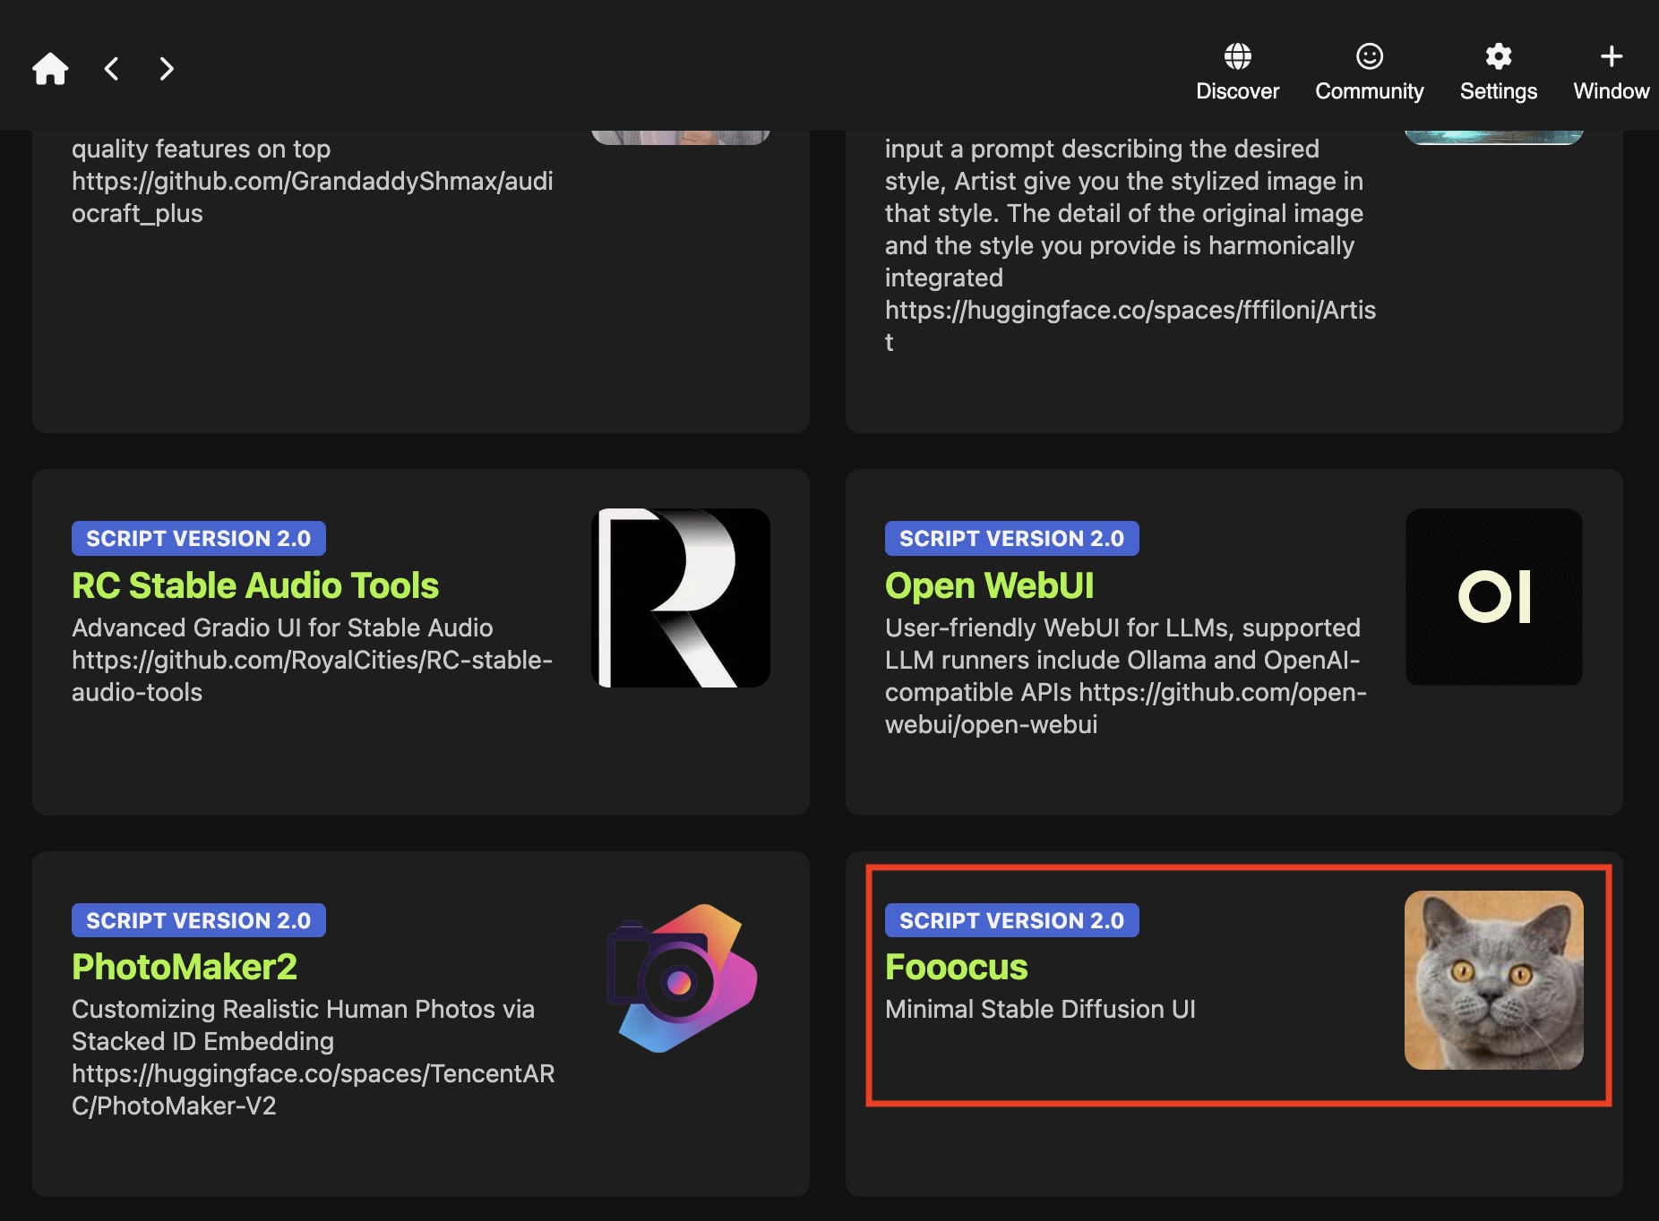This screenshot has width=1659, height=1221.
Task: Click the Fooocus cat thumbnail
Action: [1493, 979]
